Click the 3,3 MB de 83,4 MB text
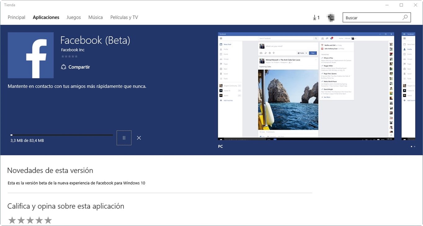 pyautogui.click(x=27, y=141)
